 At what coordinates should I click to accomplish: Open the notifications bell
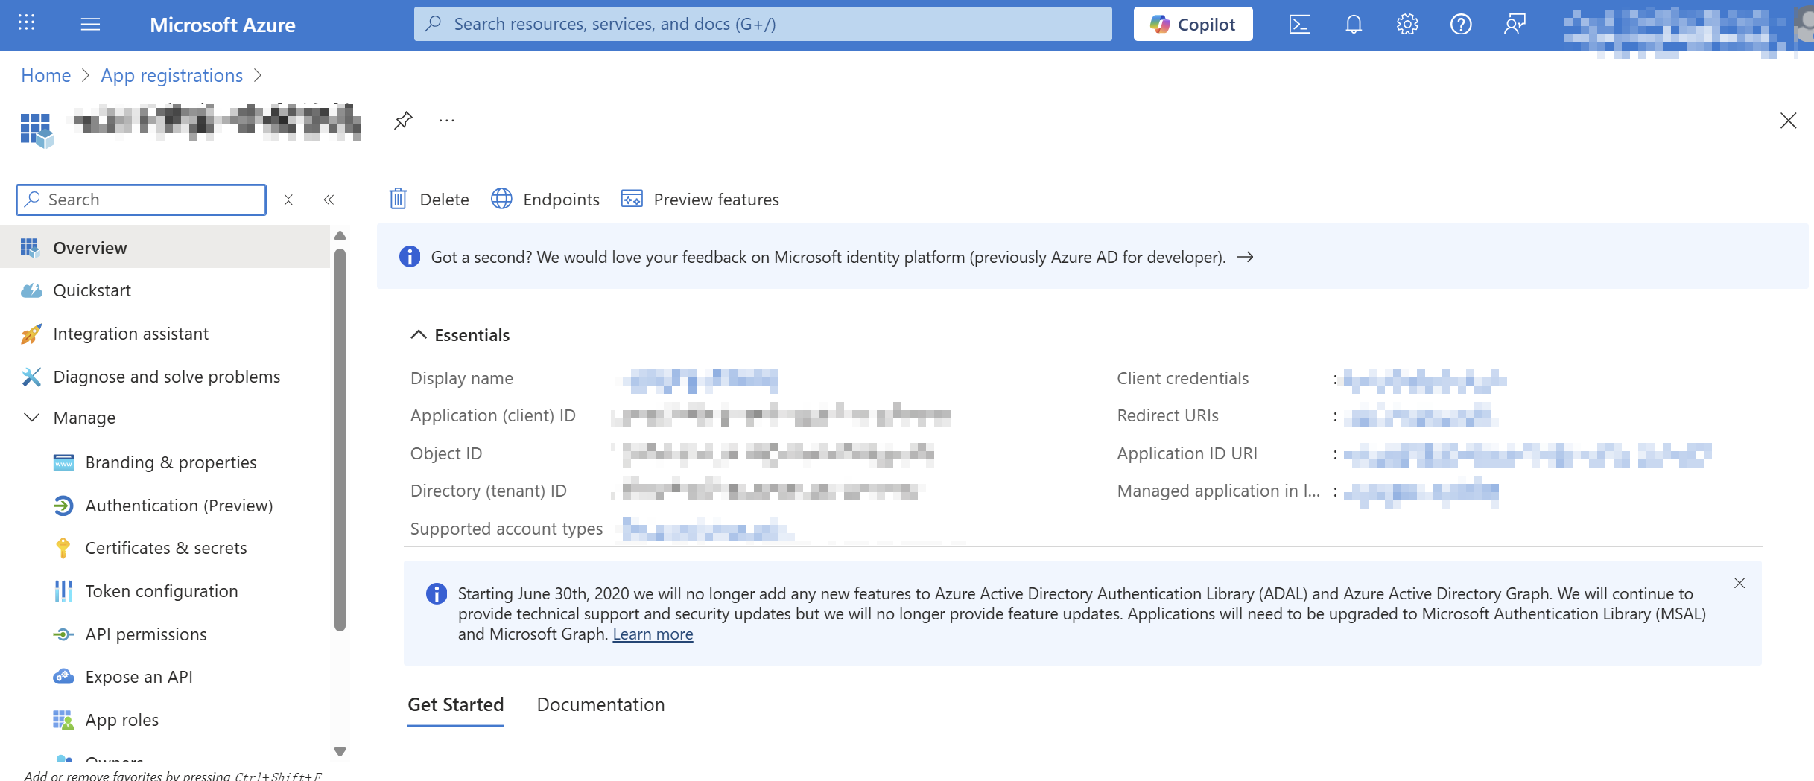tap(1353, 25)
